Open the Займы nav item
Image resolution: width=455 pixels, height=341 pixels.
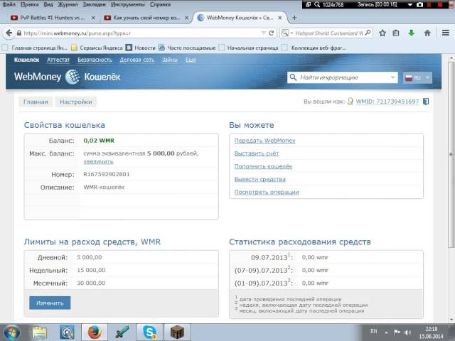click(170, 60)
